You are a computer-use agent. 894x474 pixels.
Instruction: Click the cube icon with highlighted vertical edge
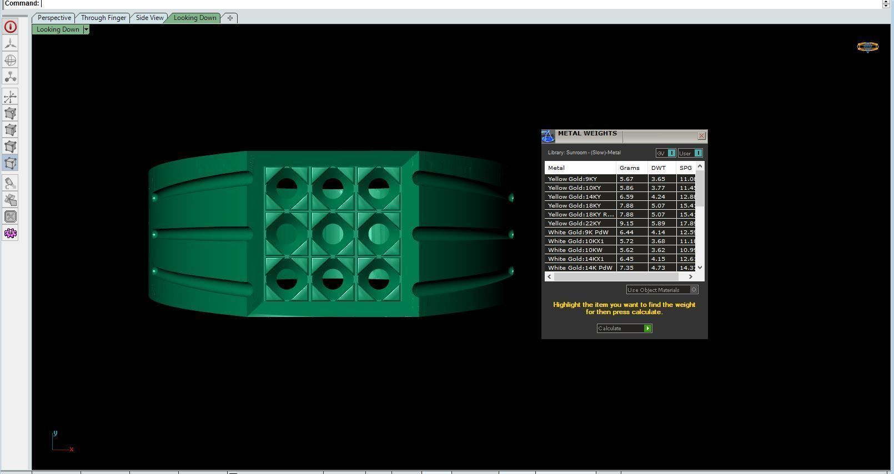[11, 130]
